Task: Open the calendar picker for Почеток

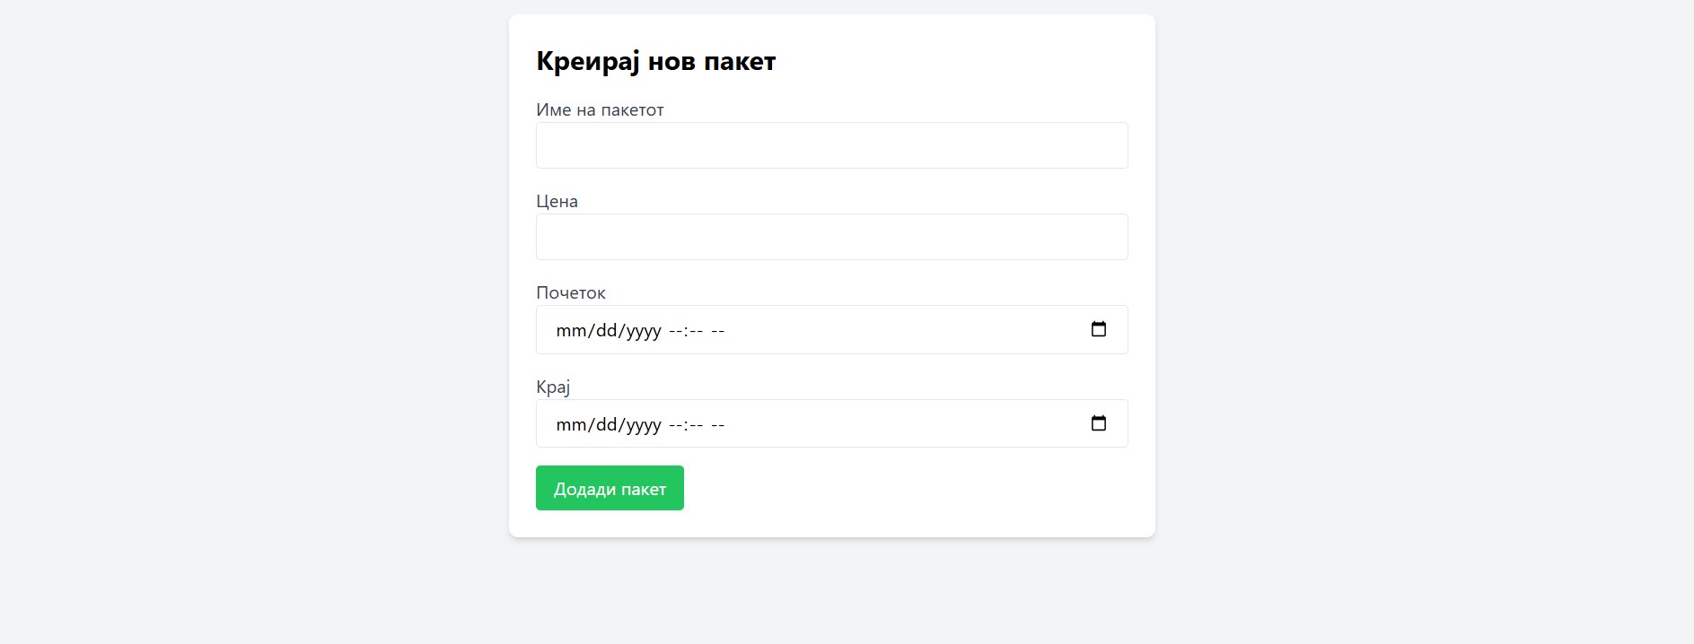Action: 1098,329
